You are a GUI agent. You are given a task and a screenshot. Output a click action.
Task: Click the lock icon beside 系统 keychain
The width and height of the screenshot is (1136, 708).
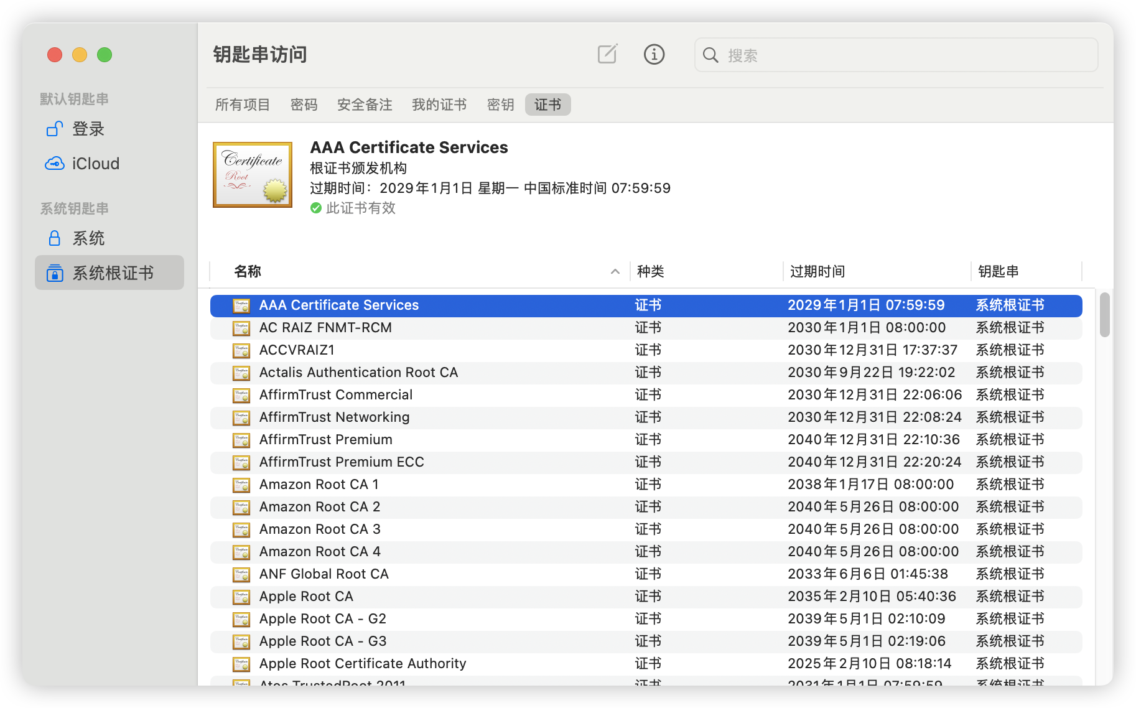click(x=55, y=238)
